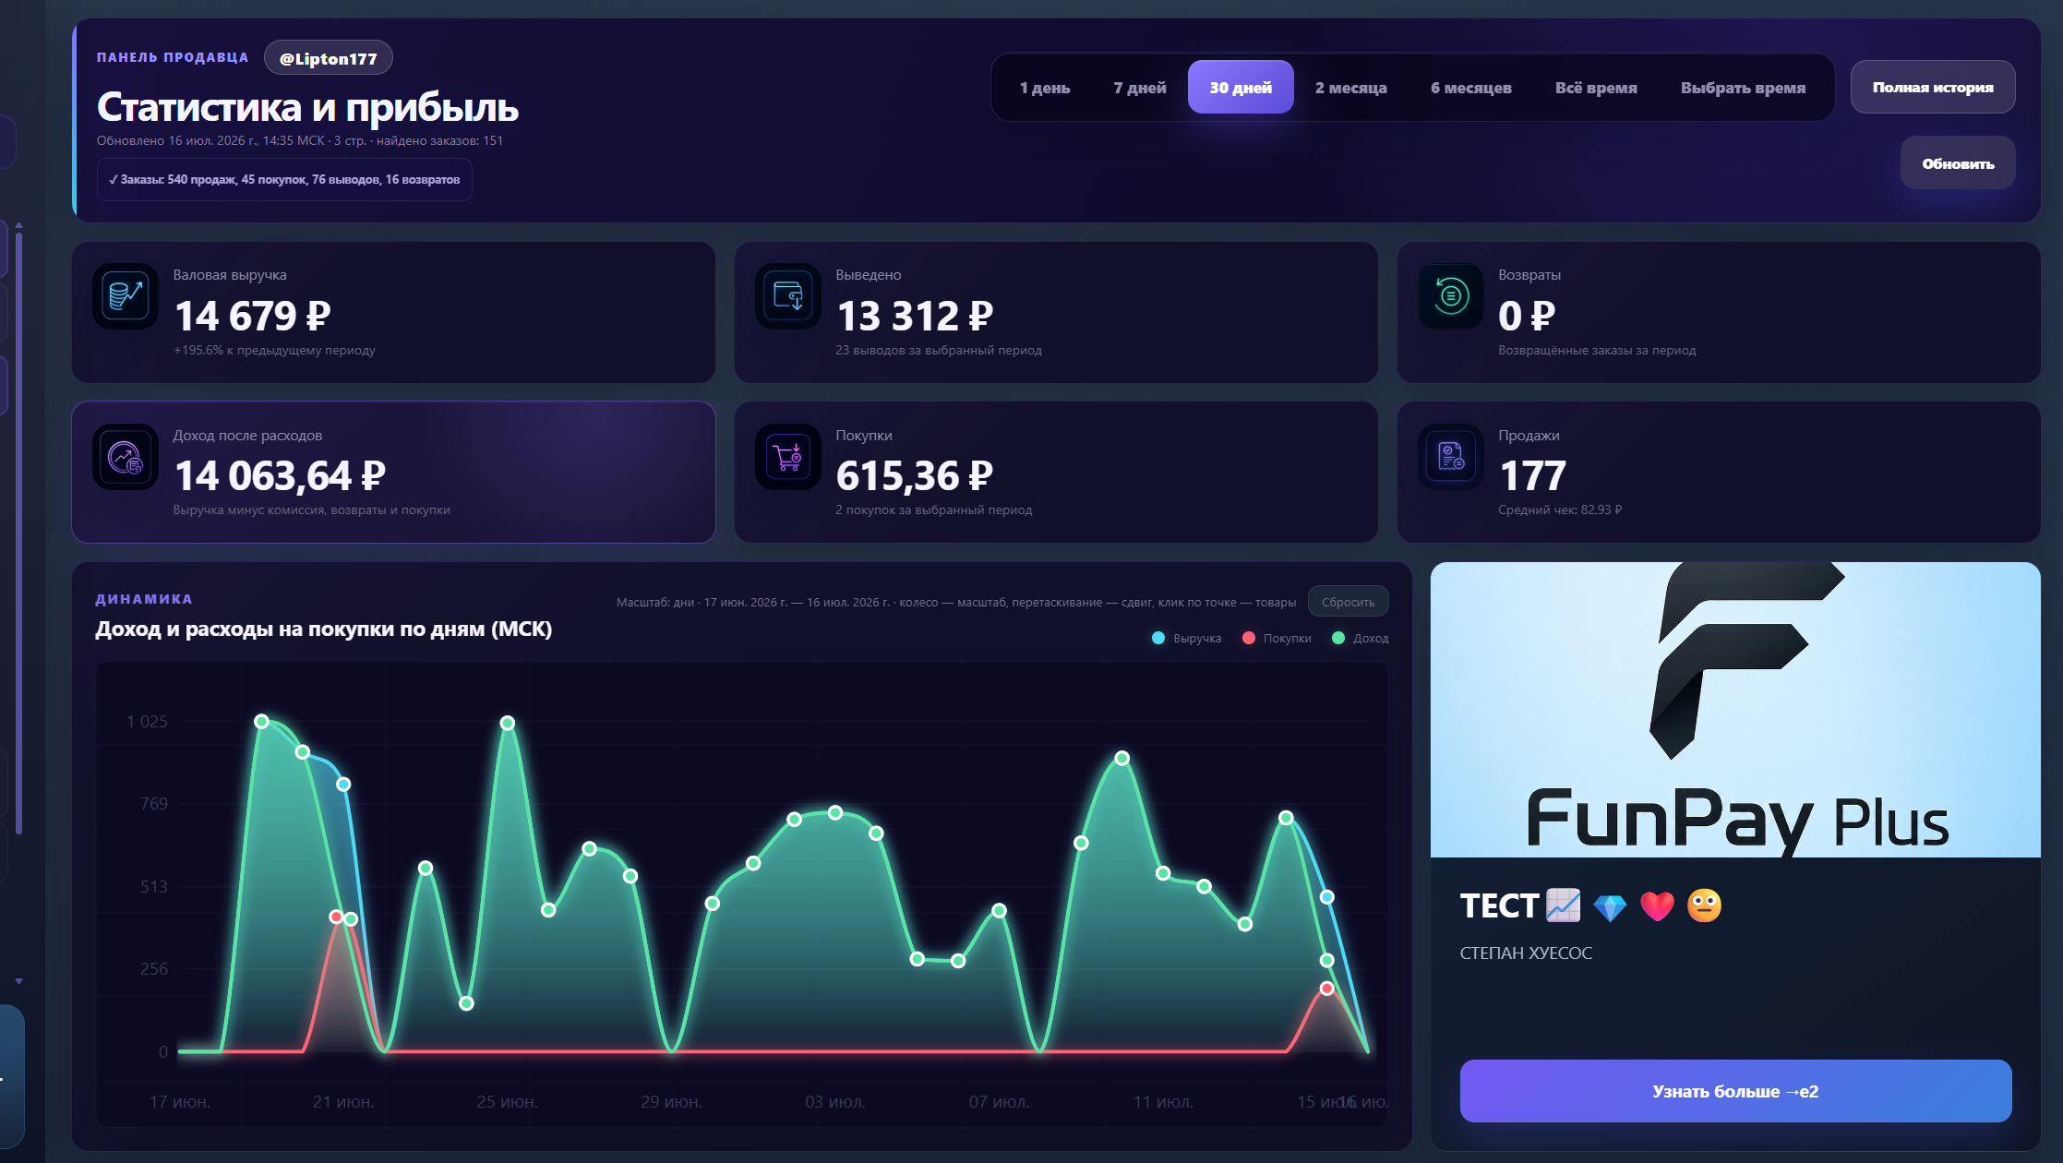Click the sales document icon

pos(1451,457)
